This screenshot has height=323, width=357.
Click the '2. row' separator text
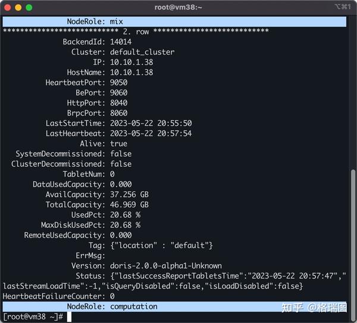[136, 32]
